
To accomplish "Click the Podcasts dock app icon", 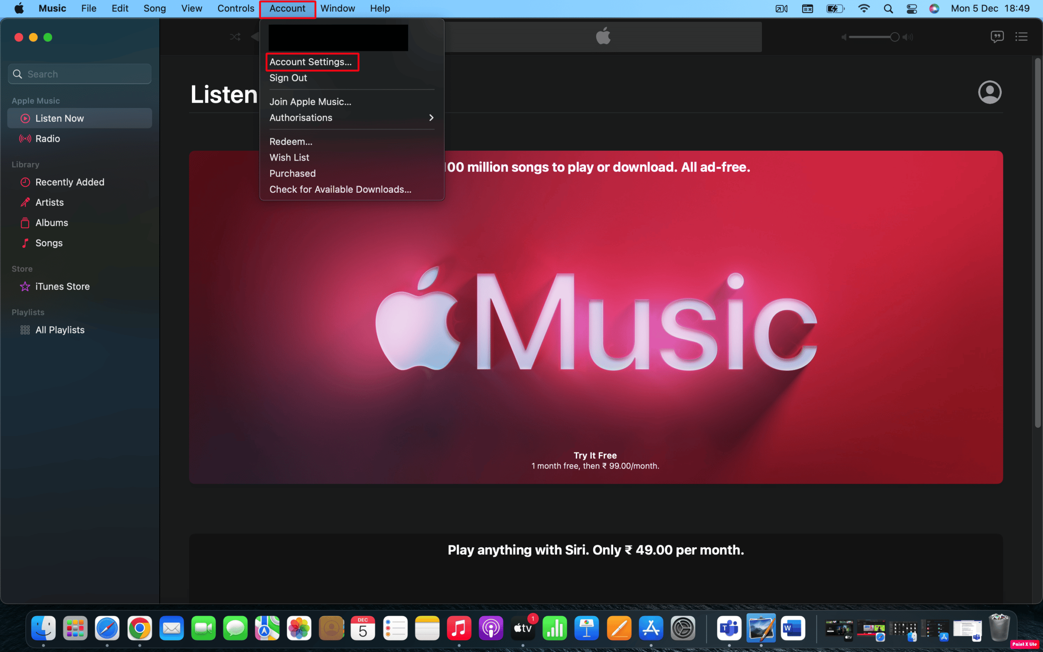I will pyautogui.click(x=491, y=629).
